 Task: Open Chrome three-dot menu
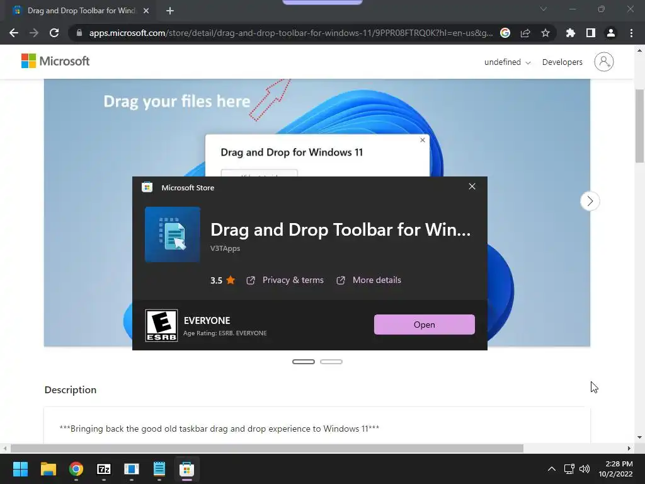pyautogui.click(x=631, y=33)
